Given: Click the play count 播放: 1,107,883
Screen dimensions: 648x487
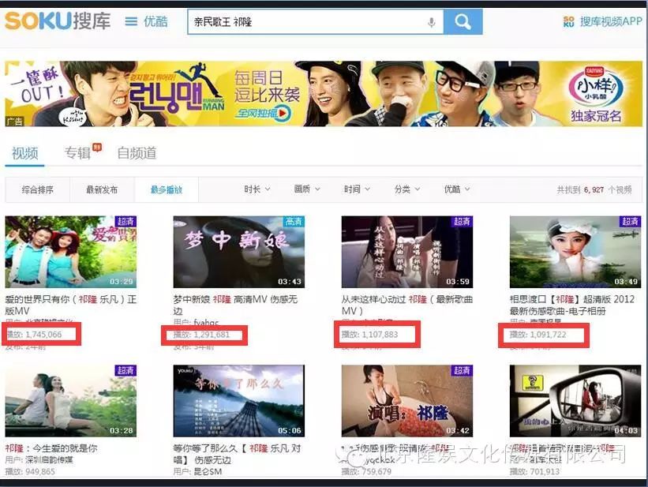Looking at the screenshot, I should coord(370,335).
